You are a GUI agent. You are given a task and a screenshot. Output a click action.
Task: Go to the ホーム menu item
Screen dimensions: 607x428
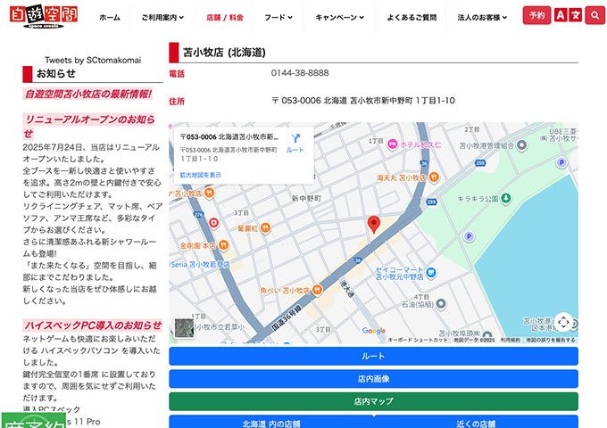(110, 17)
